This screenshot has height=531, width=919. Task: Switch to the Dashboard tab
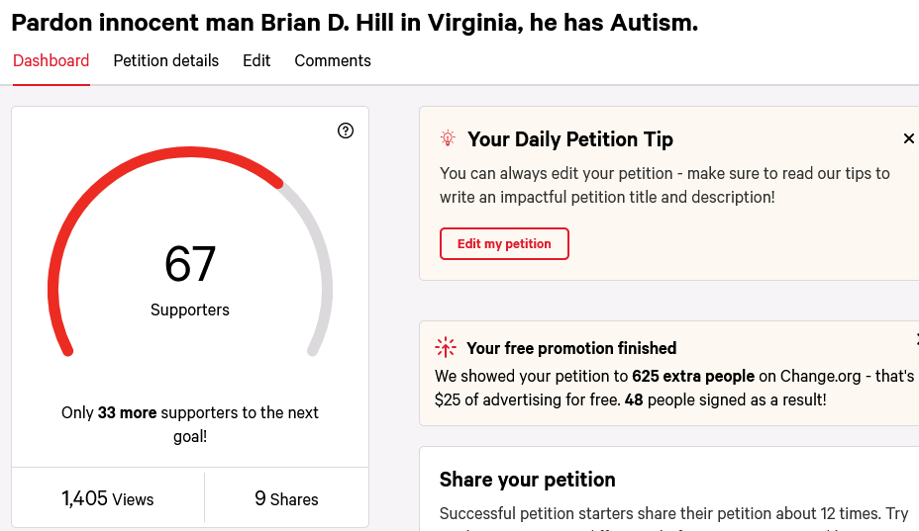(51, 61)
